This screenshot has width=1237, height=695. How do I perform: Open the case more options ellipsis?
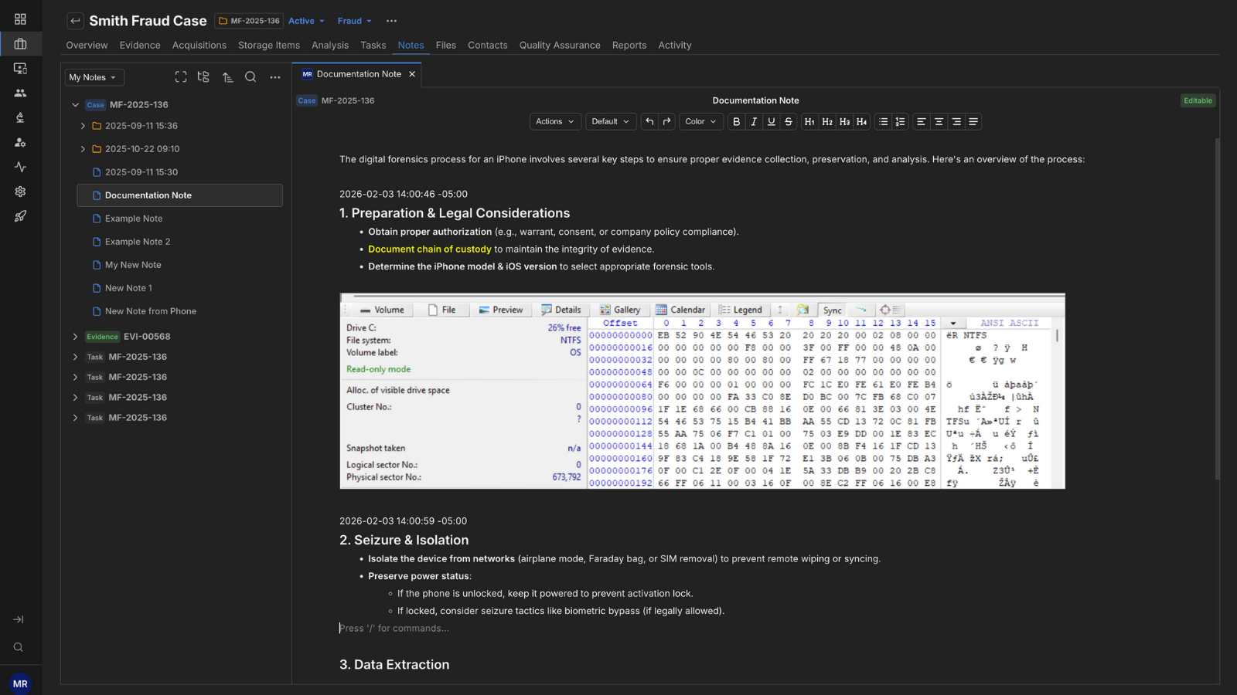[x=391, y=21]
